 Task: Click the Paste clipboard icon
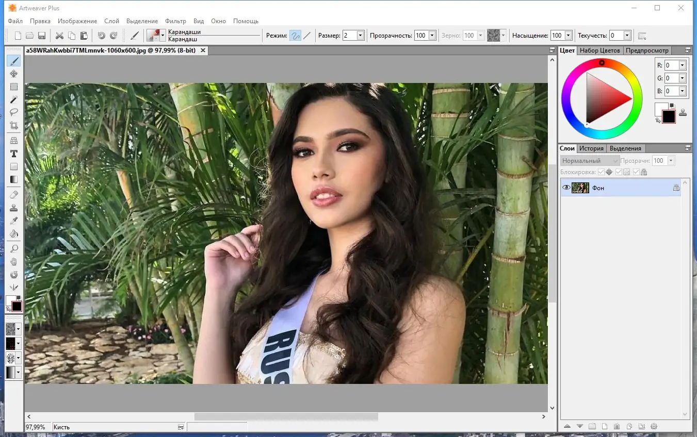pyautogui.click(x=84, y=36)
